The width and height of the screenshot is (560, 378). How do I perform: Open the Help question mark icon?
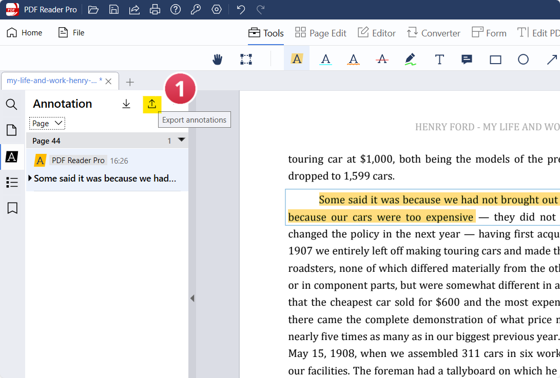176,10
